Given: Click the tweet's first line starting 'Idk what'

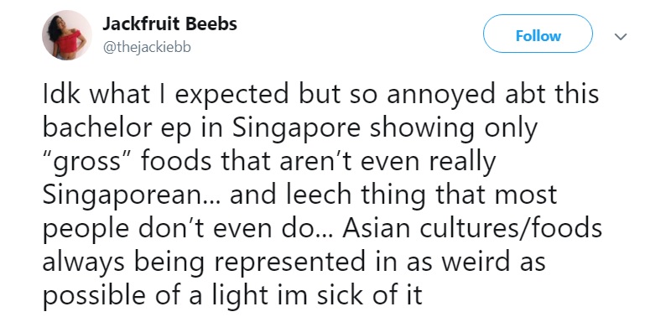Looking at the screenshot, I should [x=320, y=96].
